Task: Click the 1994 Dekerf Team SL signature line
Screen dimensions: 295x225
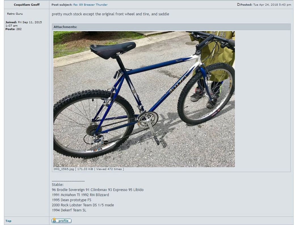Action: click(69, 210)
